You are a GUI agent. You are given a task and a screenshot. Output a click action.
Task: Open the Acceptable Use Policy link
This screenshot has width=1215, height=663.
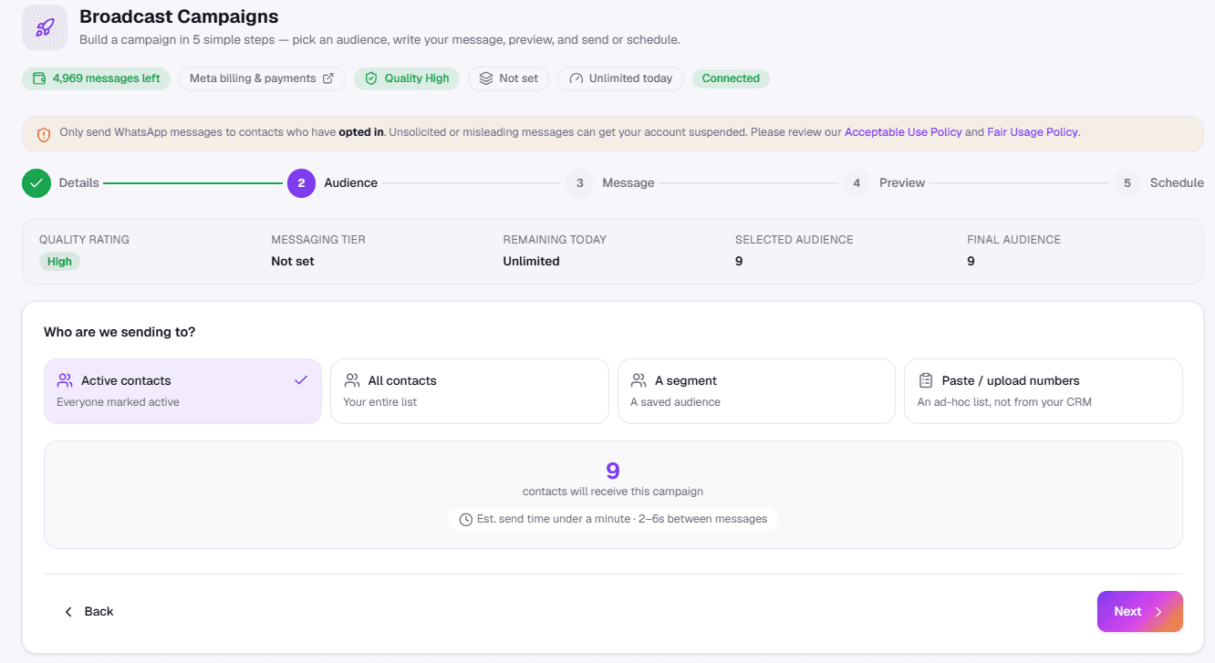tap(903, 132)
